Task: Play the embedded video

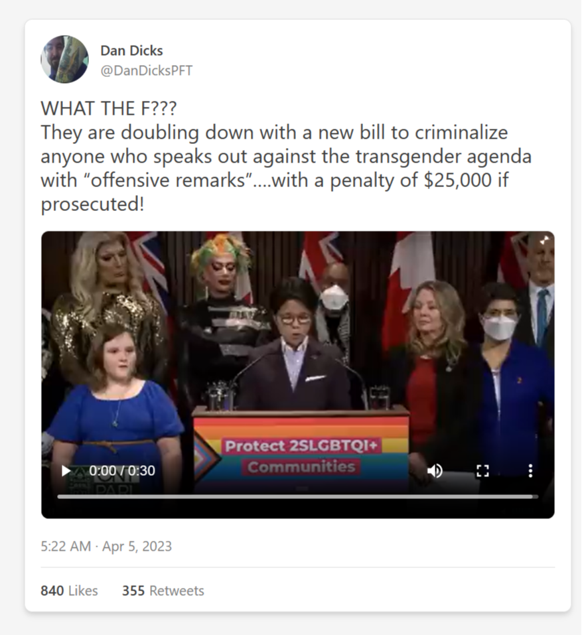Action: click(x=66, y=470)
